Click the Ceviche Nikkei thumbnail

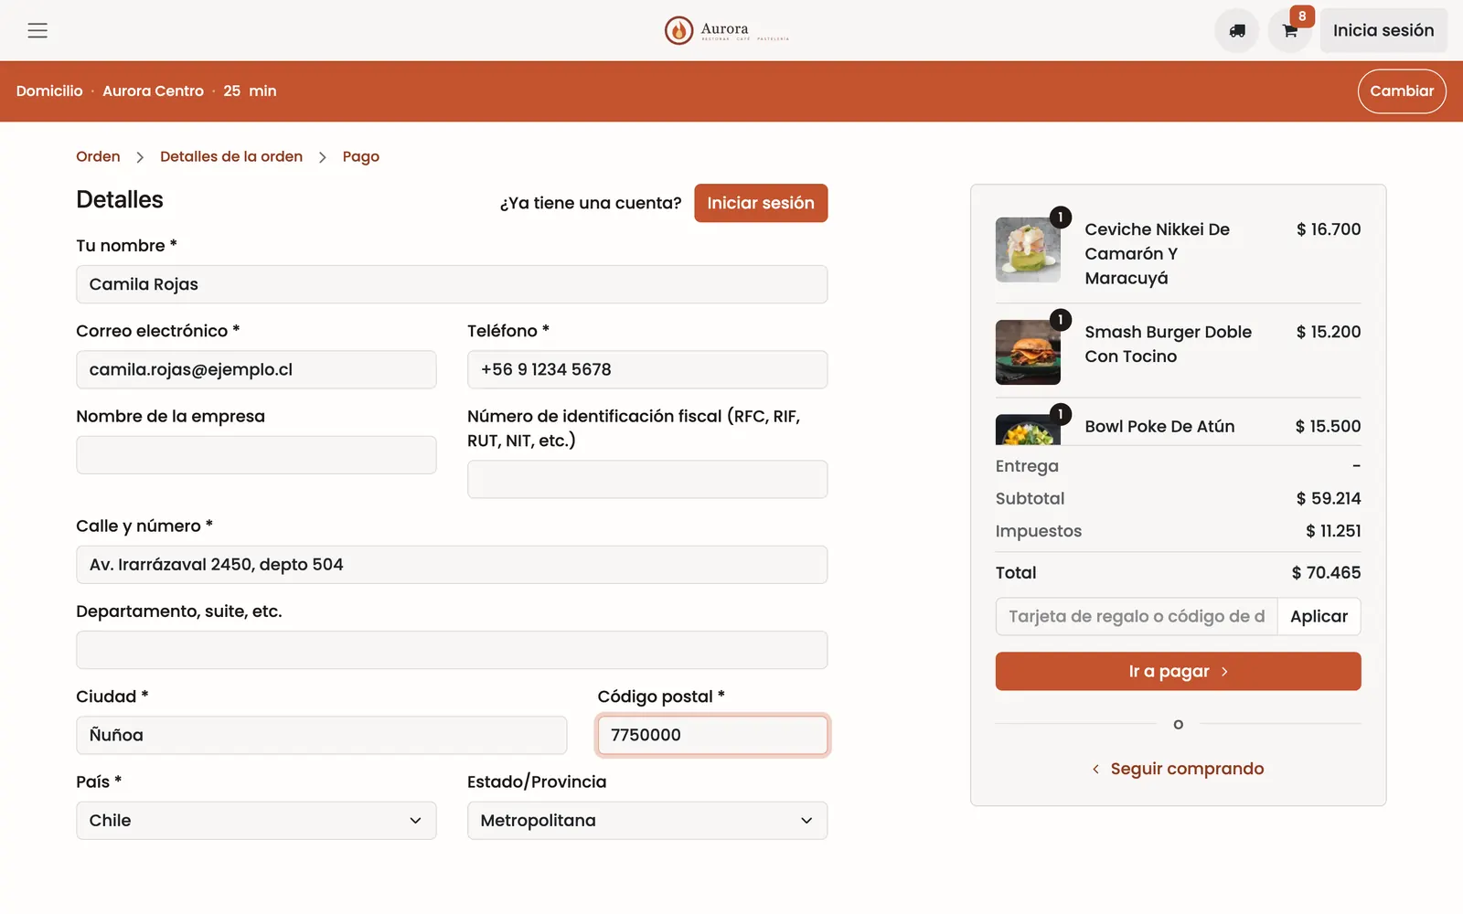1028,250
